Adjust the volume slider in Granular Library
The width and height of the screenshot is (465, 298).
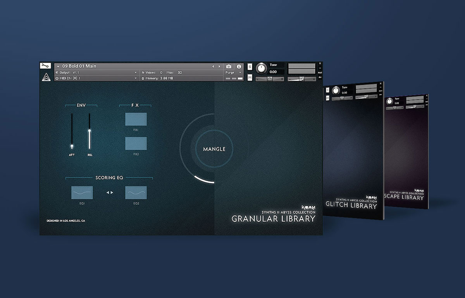302,79
